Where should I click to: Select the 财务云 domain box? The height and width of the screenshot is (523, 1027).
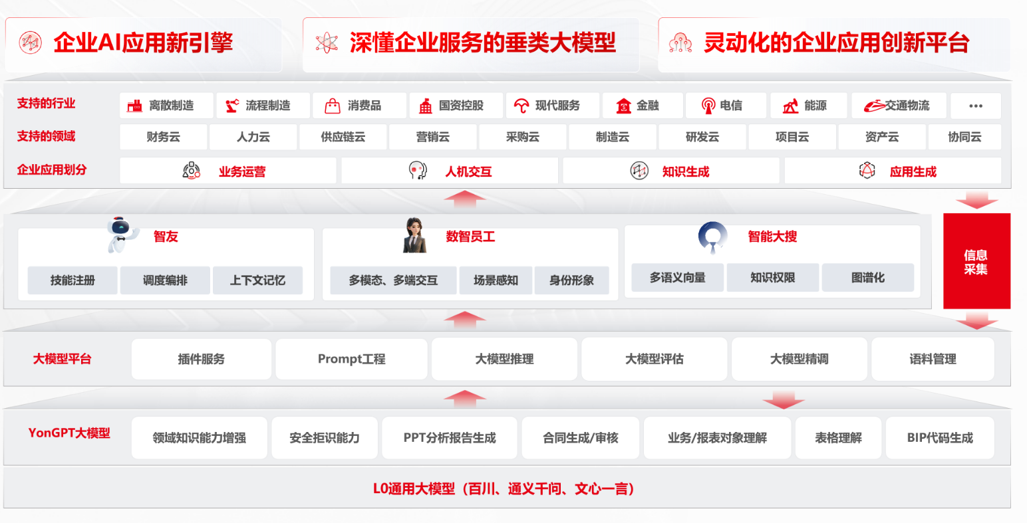pyautogui.click(x=164, y=137)
